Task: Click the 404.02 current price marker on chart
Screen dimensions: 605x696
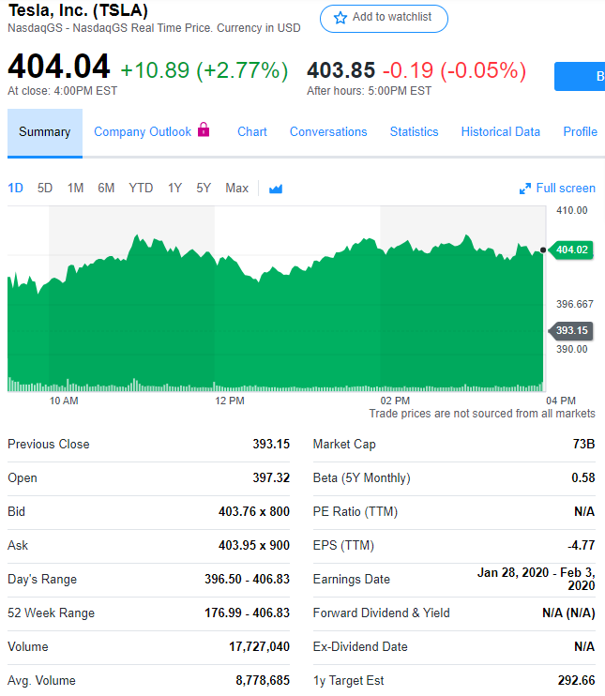Action: 571,250
